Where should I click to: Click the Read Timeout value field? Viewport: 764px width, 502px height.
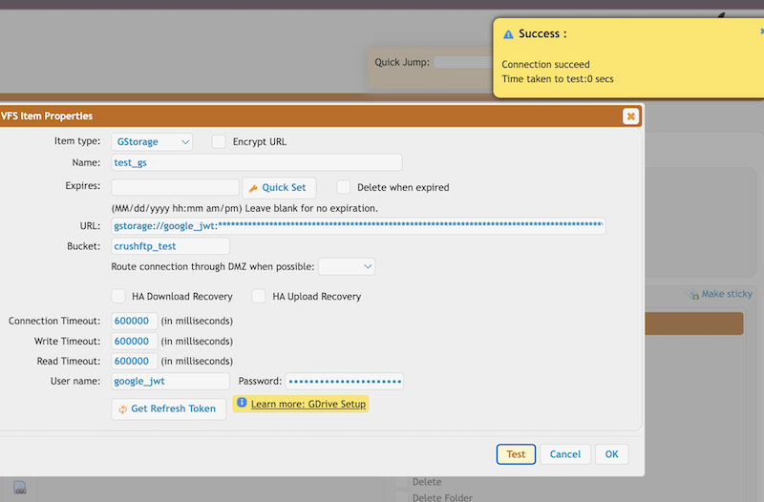point(135,361)
